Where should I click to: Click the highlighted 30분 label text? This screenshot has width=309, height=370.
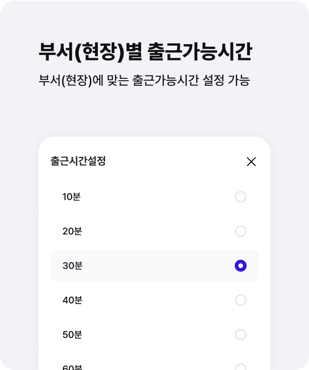click(x=72, y=266)
